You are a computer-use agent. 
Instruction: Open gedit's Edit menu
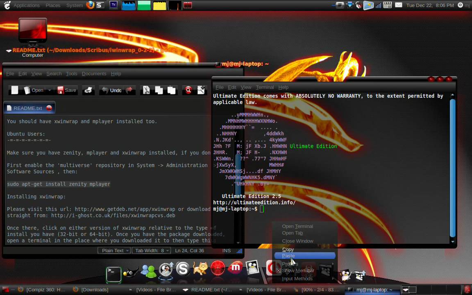tap(23, 74)
